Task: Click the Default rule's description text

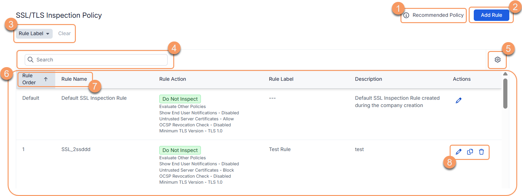Action: pos(397,102)
